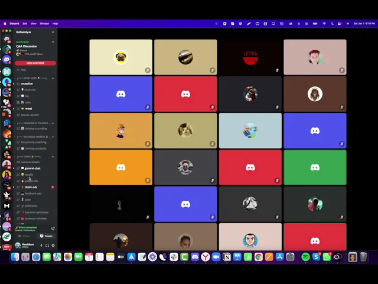Viewport: 378px width, 284px height.
Task: Launch Finder from the Dock
Action: point(15,257)
